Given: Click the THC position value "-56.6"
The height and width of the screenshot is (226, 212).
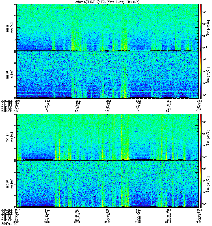Looking at the screenshot, I should pyautogui.click(x=47, y=210).
